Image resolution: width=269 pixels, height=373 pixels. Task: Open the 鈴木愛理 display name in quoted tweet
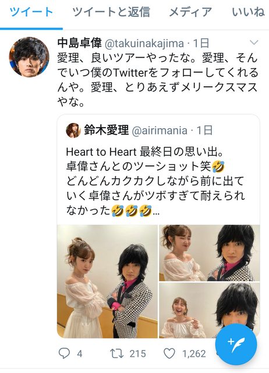click(106, 130)
